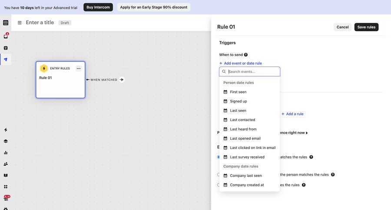Select the Rule 01 entry rules card
Screen dimensions: 391x210
tap(60, 80)
